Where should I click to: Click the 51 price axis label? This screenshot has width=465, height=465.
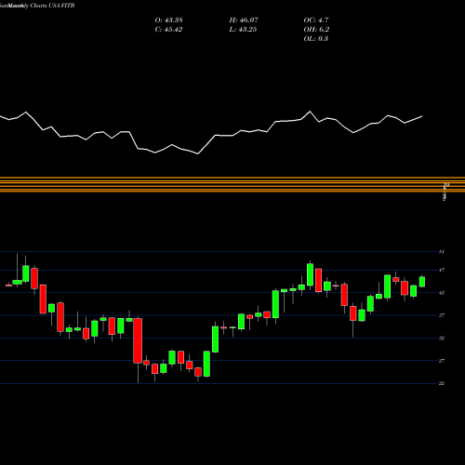tap(442, 252)
